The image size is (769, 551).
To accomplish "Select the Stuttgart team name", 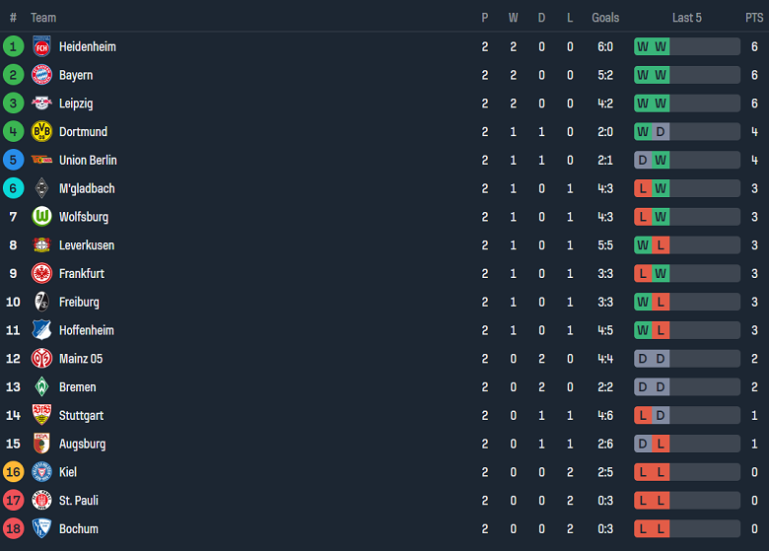I will (x=81, y=416).
